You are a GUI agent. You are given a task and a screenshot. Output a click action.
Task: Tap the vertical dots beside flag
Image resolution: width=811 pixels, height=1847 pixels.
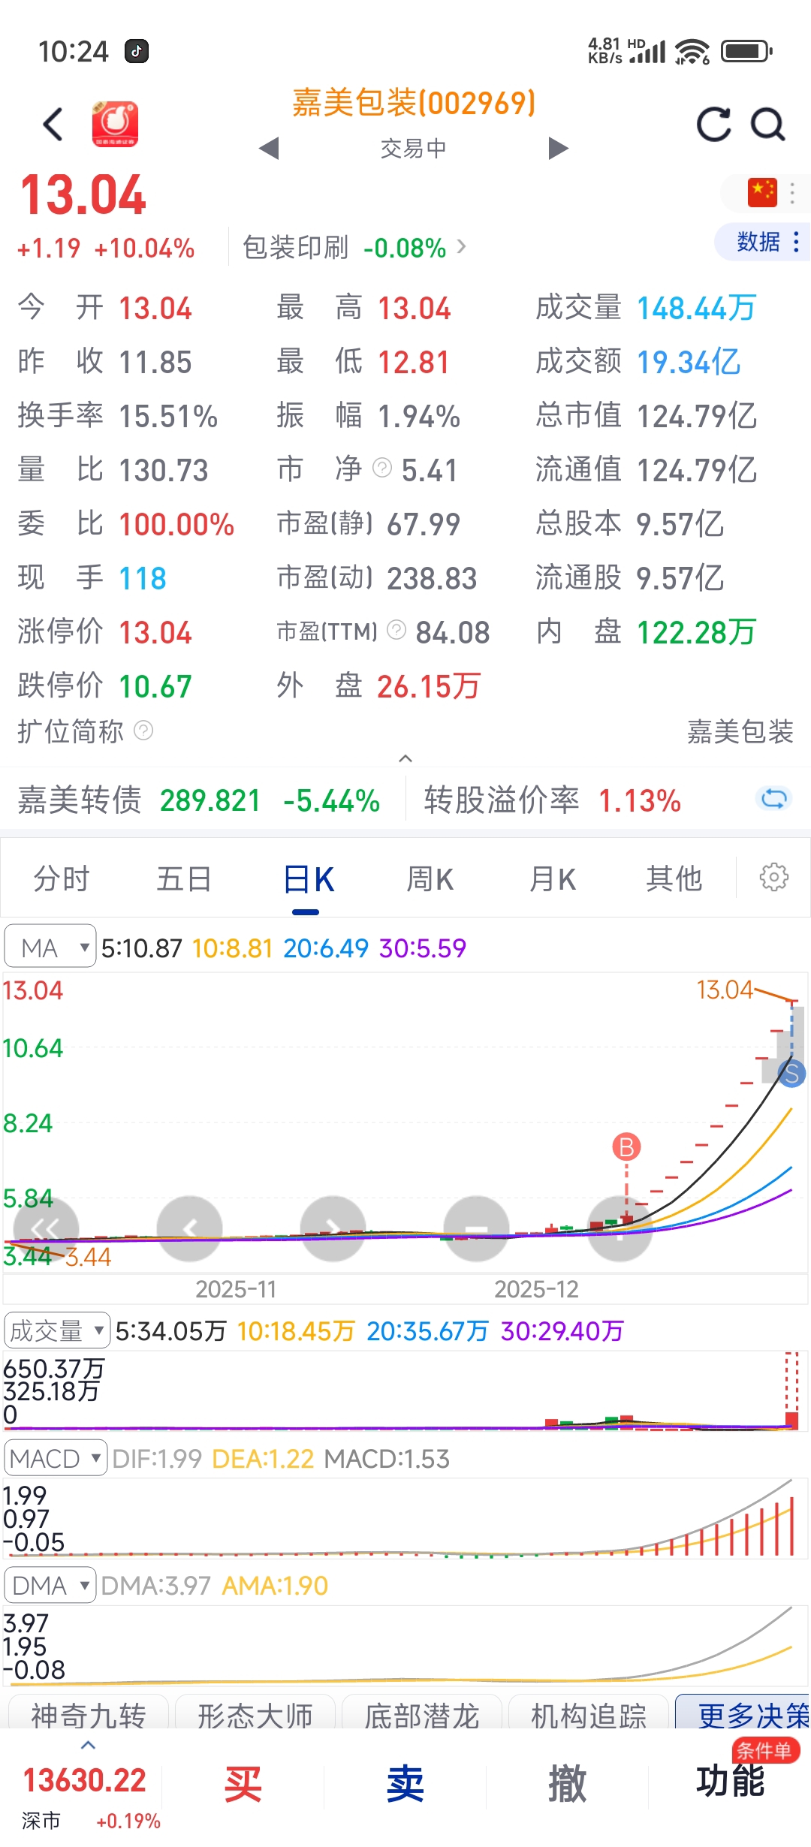pos(792,193)
